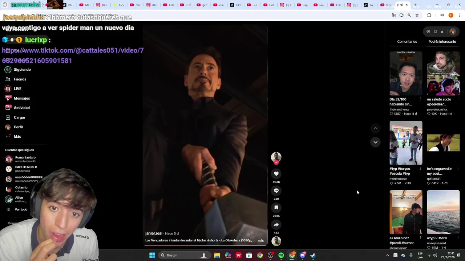The image size is (465, 261).
Task: Like the video with the heart icon
Action: (276, 174)
